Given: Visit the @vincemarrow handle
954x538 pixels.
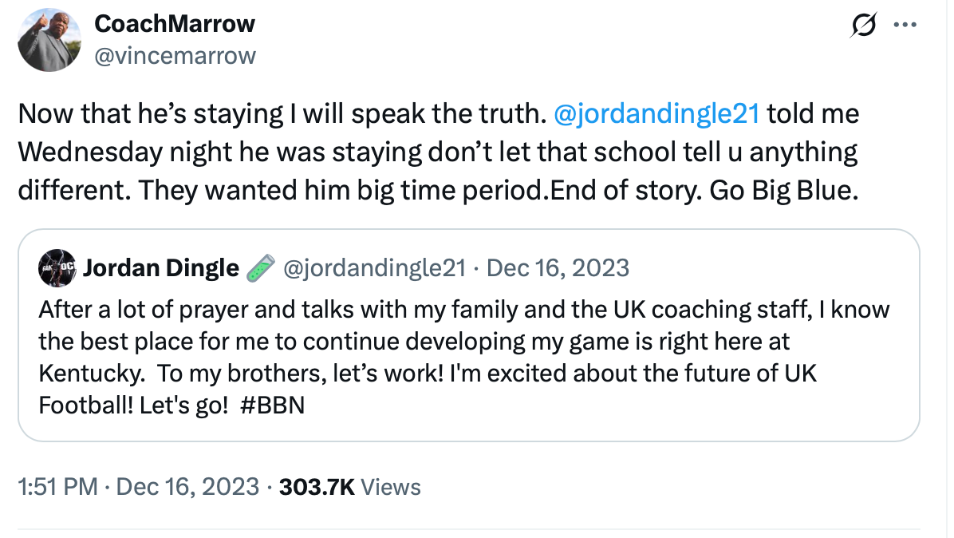Looking at the screenshot, I should pos(175,54).
